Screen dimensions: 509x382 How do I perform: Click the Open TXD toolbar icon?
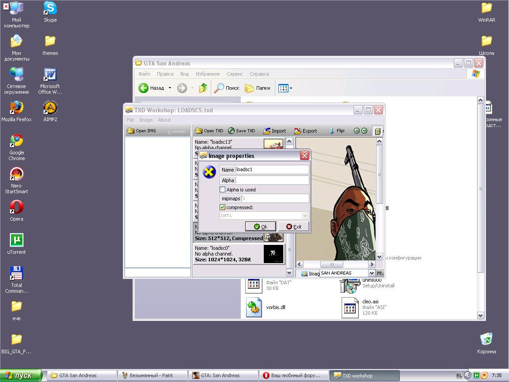pos(199,131)
